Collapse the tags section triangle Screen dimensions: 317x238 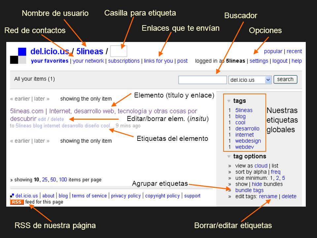(229, 101)
